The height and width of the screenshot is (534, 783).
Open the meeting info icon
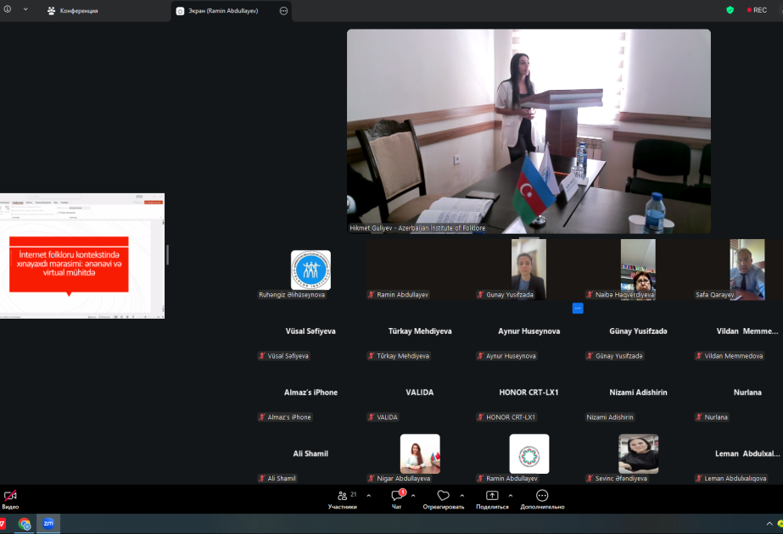8,9
